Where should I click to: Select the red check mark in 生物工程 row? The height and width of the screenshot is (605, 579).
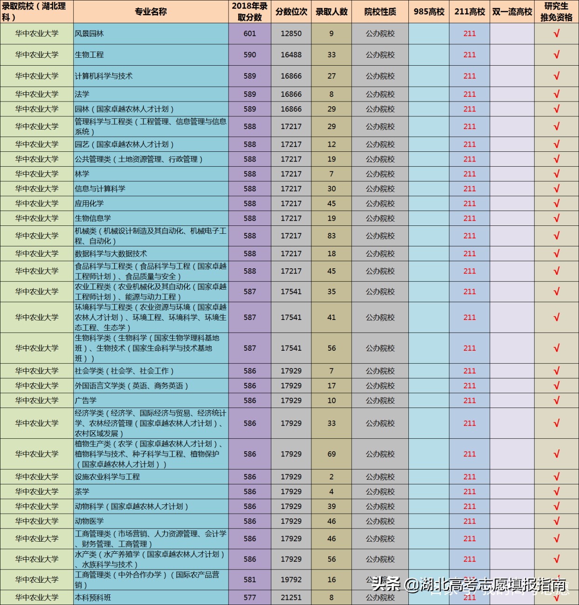coord(556,55)
